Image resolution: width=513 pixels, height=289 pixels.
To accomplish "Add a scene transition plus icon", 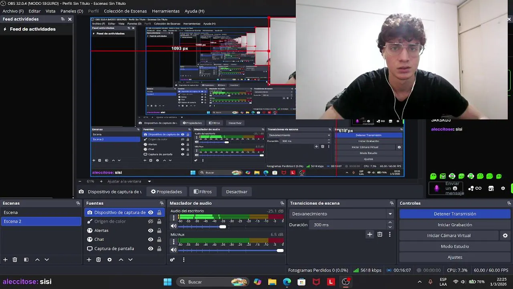I will tap(370, 234).
